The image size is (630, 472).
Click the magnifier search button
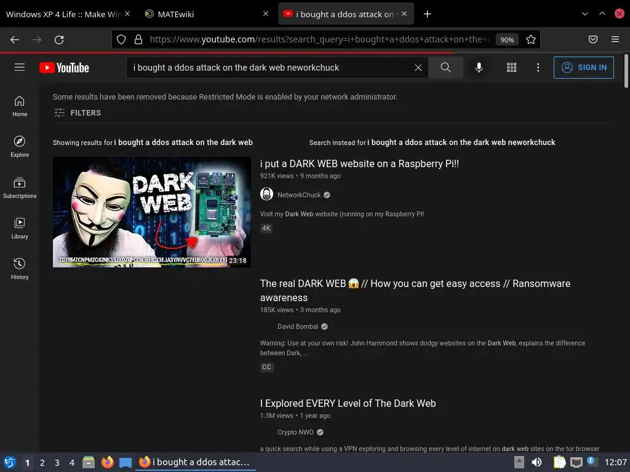[445, 68]
